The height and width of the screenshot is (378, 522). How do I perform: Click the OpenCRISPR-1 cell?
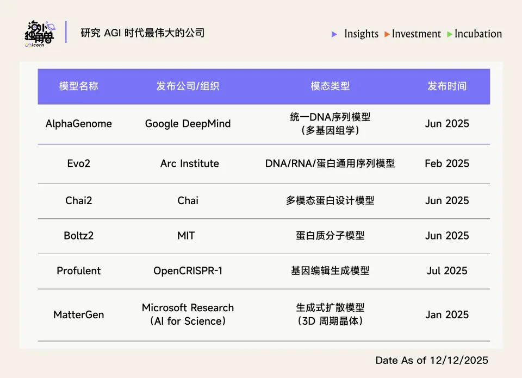pyautogui.click(x=188, y=270)
